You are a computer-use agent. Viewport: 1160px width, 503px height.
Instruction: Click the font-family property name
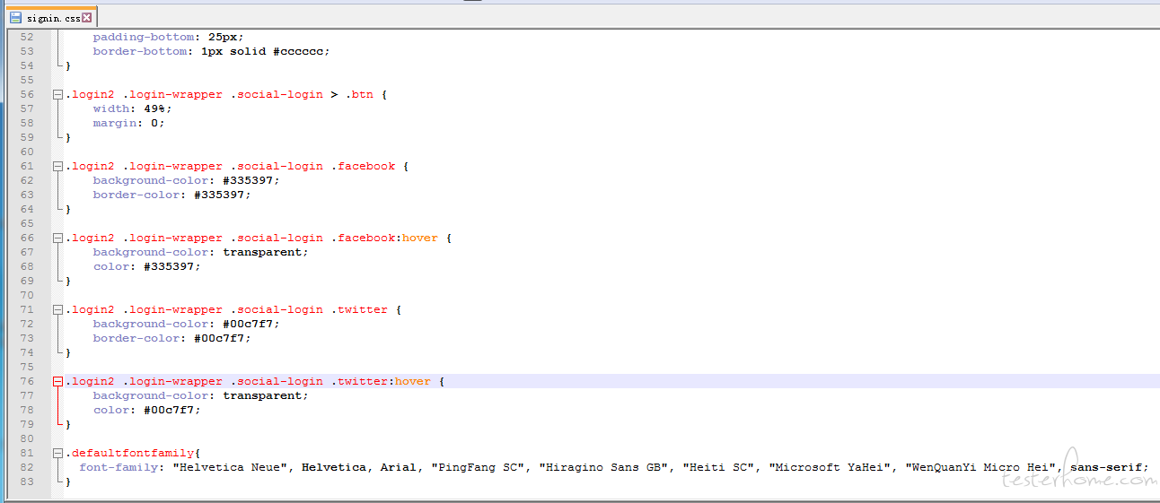(119, 467)
